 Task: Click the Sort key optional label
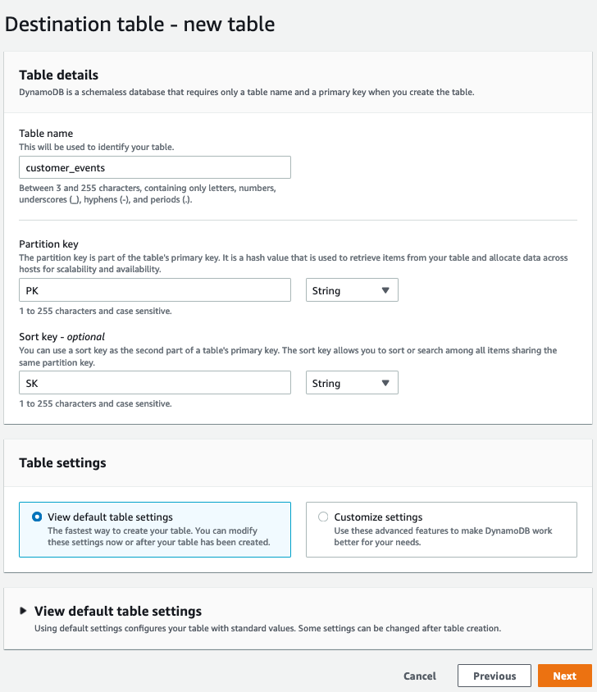click(x=62, y=336)
